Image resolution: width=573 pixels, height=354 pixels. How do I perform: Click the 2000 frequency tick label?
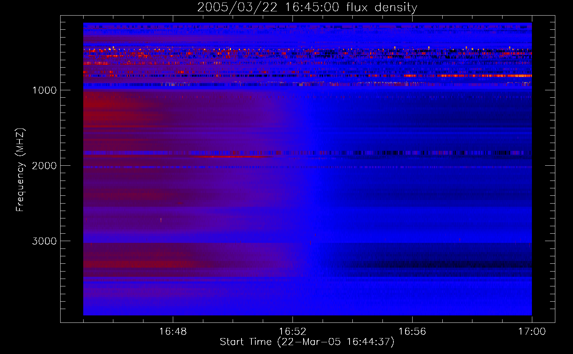[x=44, y=166]
